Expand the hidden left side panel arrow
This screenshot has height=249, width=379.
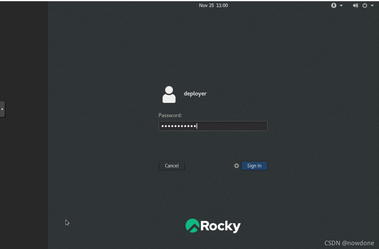[3, 109]
